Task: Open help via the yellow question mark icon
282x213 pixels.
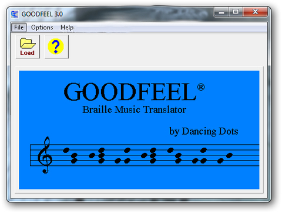Action: [x=56, y=46]
